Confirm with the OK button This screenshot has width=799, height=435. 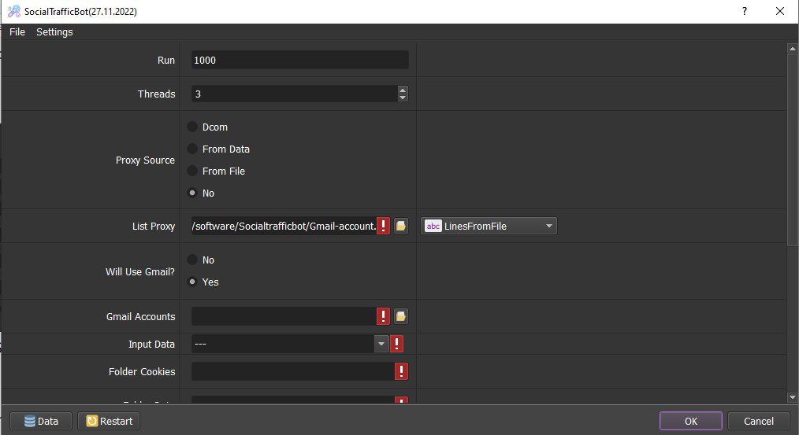[x=691, y=421]
